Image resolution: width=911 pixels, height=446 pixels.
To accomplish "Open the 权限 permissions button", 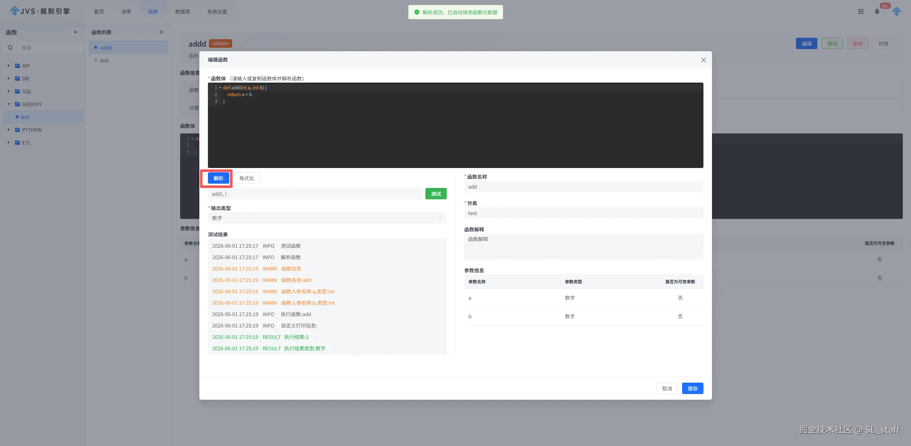I will coord(884,43).
